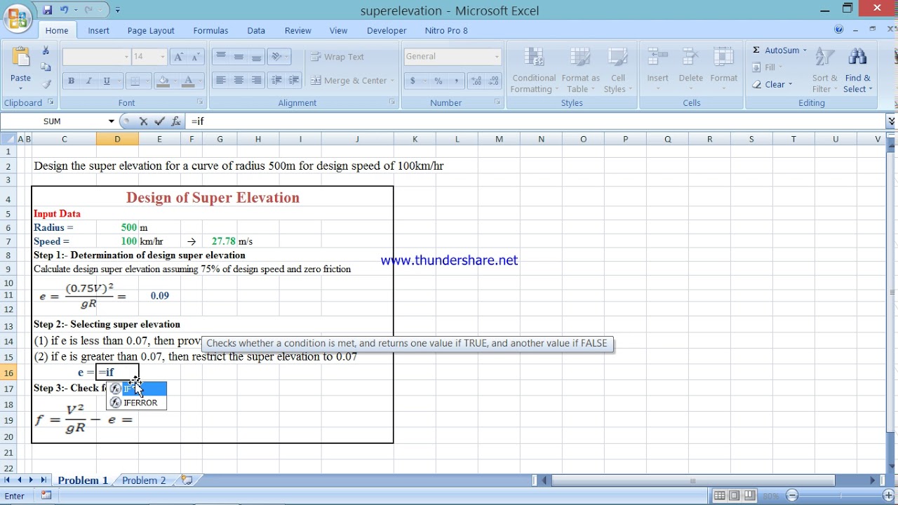Open the AutoSum dropdown arrow
The height and width of the screenshot is (505, 898).
(x=805, y=50)
